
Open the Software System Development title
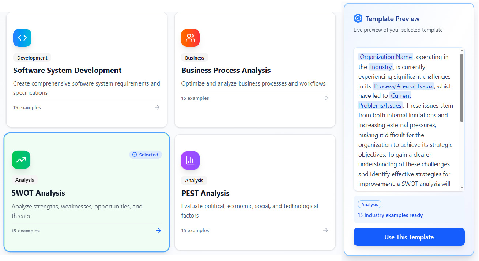coord(67,71)
